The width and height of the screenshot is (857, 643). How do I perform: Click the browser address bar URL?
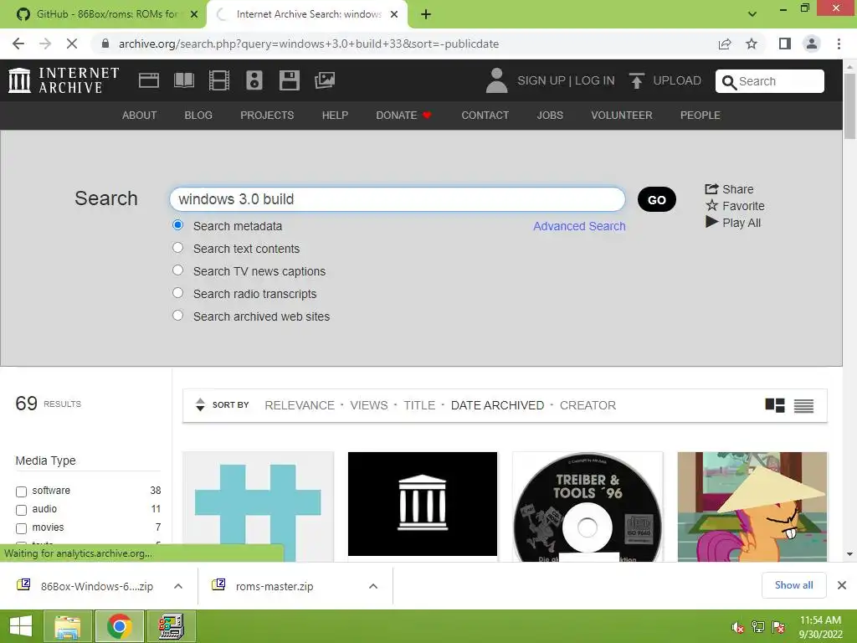[x=309, y=44]
